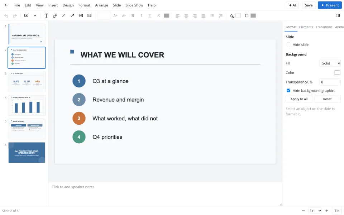Open the Arrange menu
Screen dimensions: 344x215
101,5
